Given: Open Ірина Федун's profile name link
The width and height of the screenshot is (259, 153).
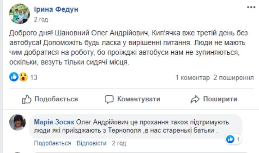Looking at the screenshot, I should (56, 9).
